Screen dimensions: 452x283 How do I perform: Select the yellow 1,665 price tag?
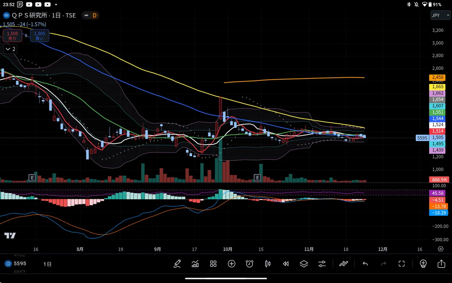[437, 87]
